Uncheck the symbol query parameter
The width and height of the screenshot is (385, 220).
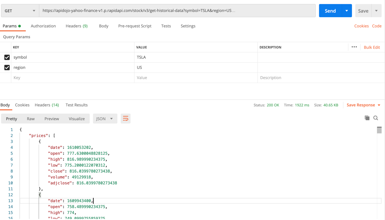[7, 57]
